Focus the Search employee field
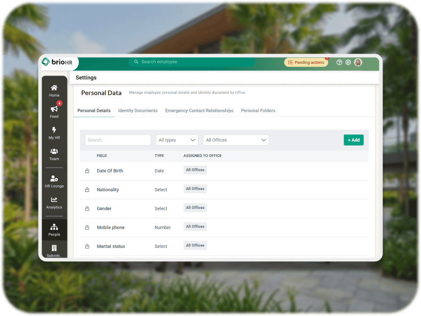 click(x=192, y=62)
